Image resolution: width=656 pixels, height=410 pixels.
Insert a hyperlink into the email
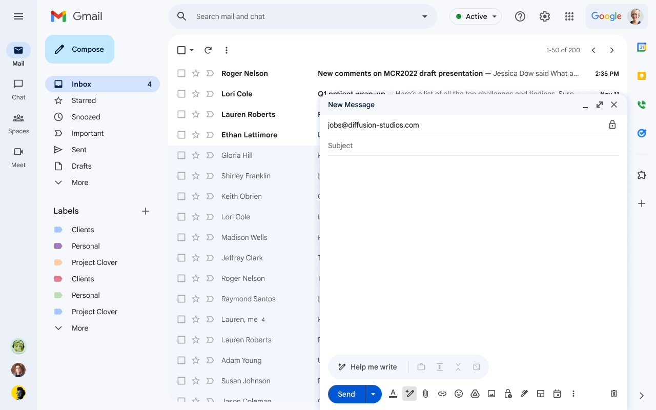(x=442, y=394)
